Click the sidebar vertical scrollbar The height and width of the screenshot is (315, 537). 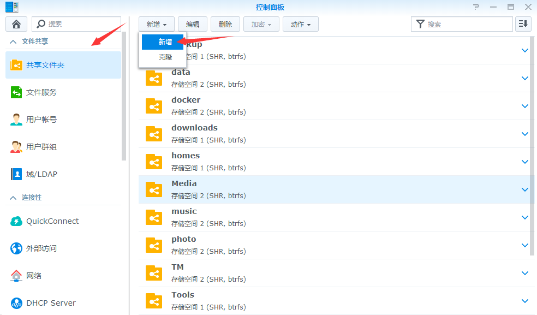[124, 96]
